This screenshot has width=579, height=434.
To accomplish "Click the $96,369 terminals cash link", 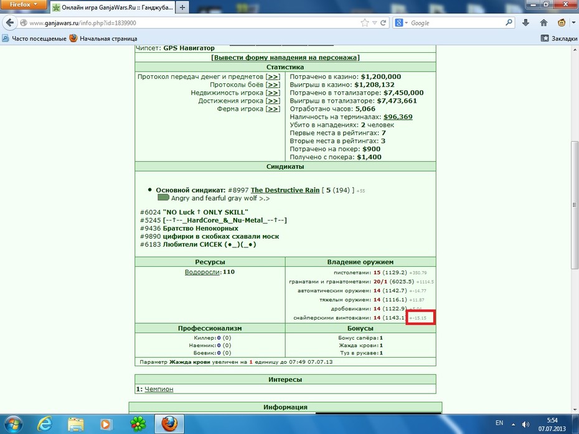I will point(398,117).
